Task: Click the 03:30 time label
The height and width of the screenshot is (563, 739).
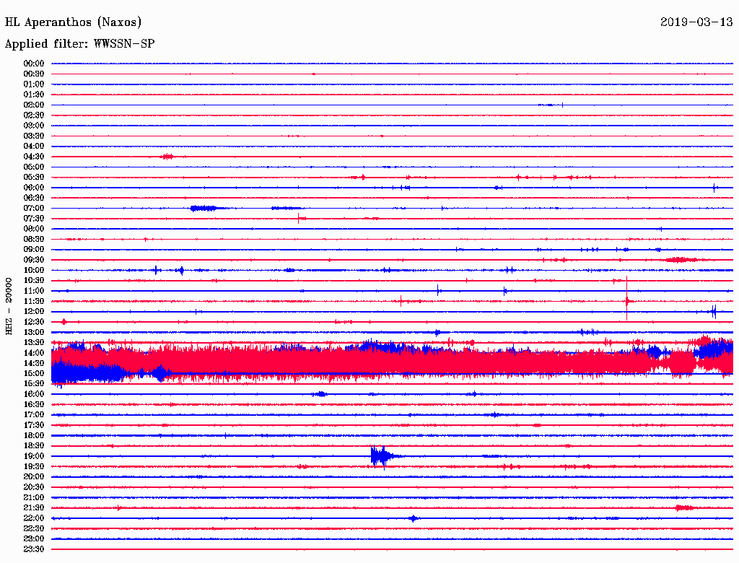Action: click(34, 136)
